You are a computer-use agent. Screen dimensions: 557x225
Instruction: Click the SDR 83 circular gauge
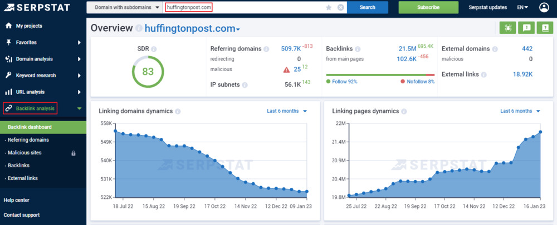tap(148, 72)
